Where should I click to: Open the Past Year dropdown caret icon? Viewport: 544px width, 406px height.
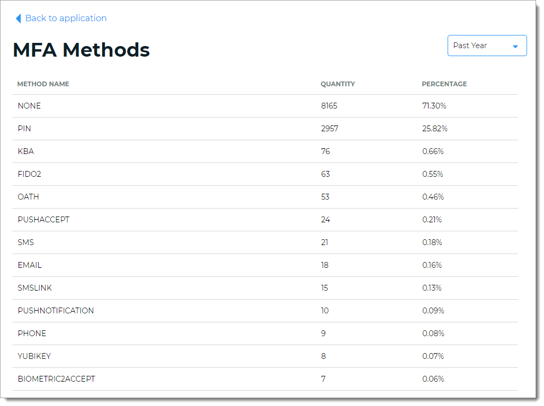[515, 46]
